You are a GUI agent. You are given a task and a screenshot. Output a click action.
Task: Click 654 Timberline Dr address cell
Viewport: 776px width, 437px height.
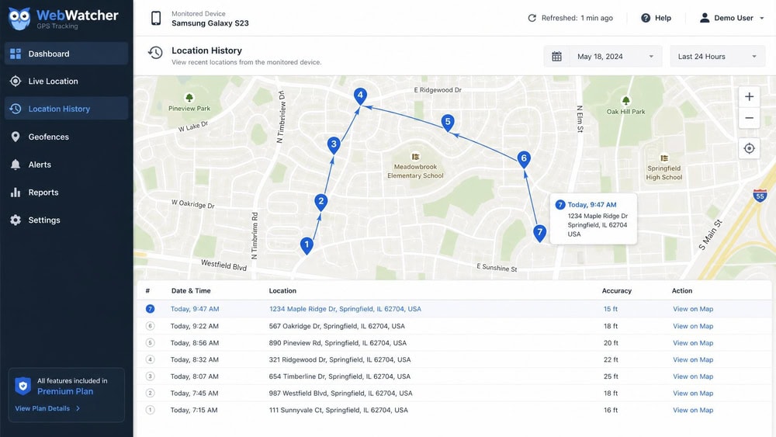click(340, 376)
